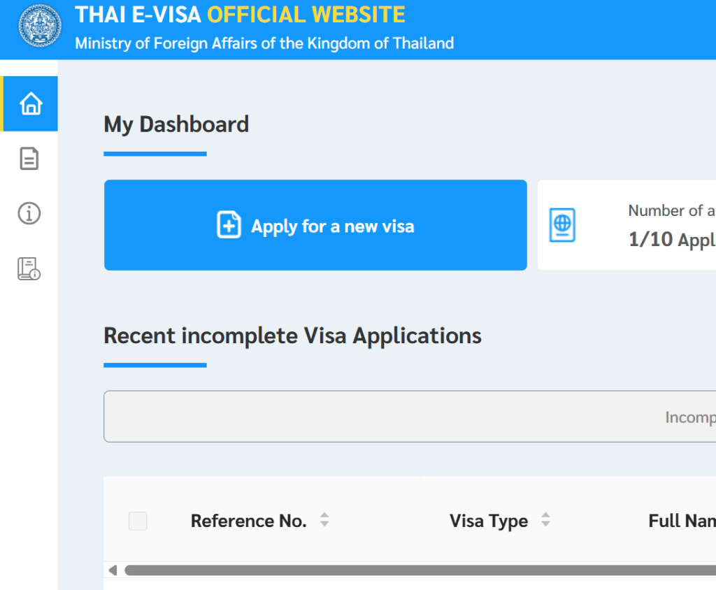Click the Thai royal emblem logo
This screenshot has width=716, height=590.
[40, 29]
